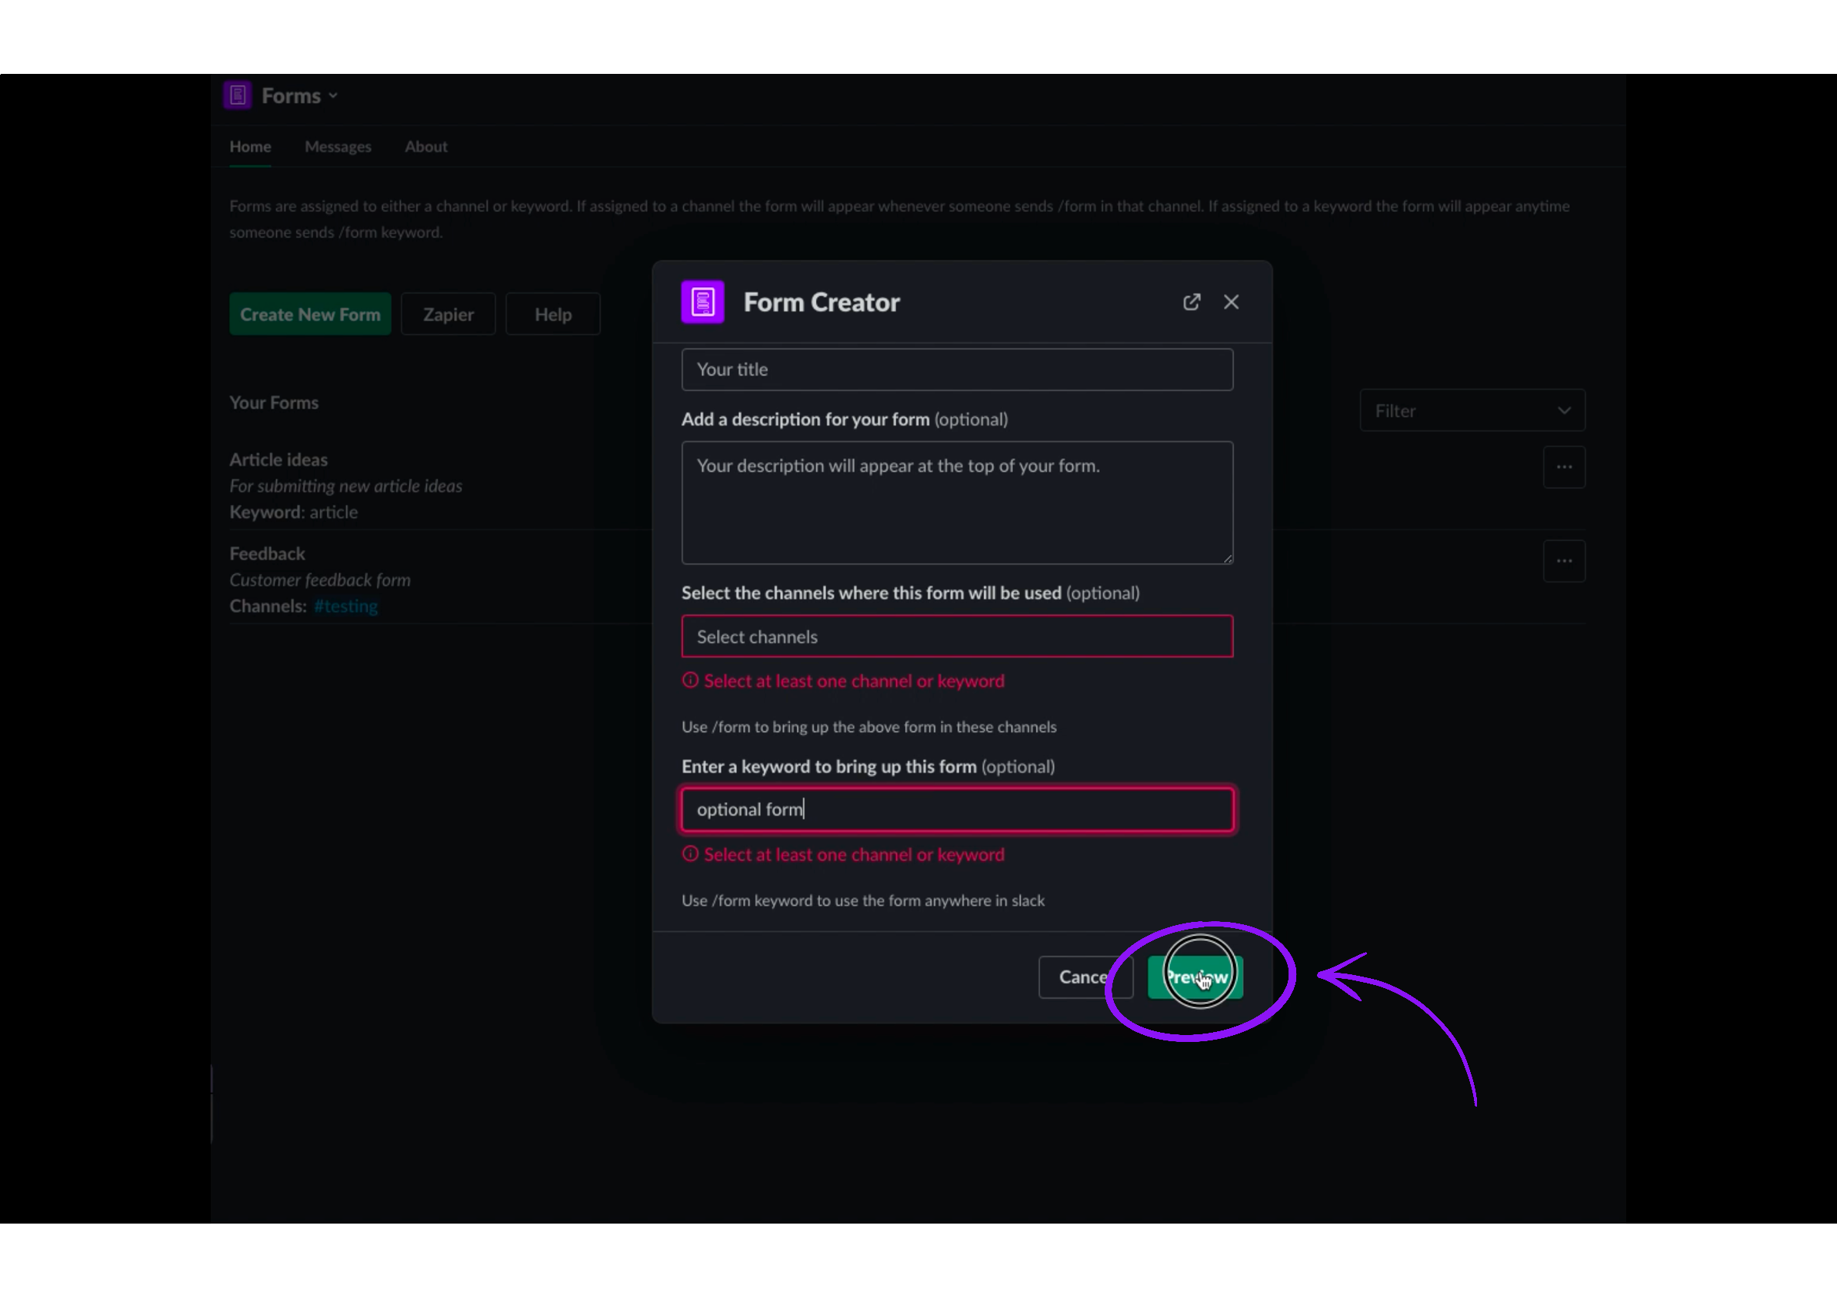Open the Filter dropdown
This screenshot has width=1837, height=1299.
point(1472,410)
